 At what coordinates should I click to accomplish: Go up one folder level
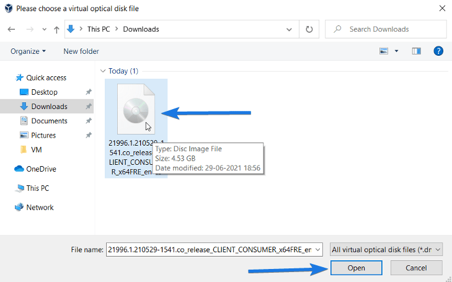pos(56,29)
